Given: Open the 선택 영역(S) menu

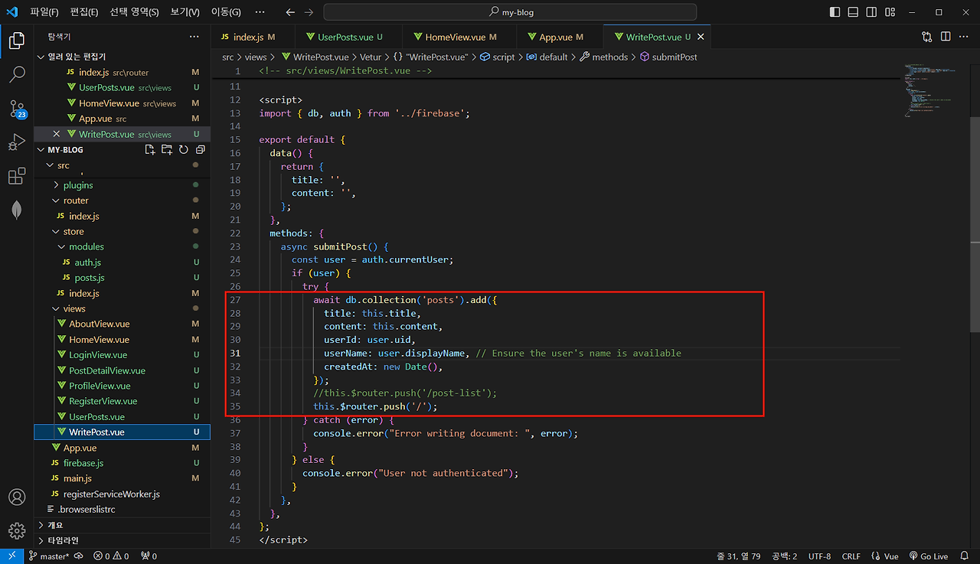Looking at the screenshot, I should coord(134,12).
